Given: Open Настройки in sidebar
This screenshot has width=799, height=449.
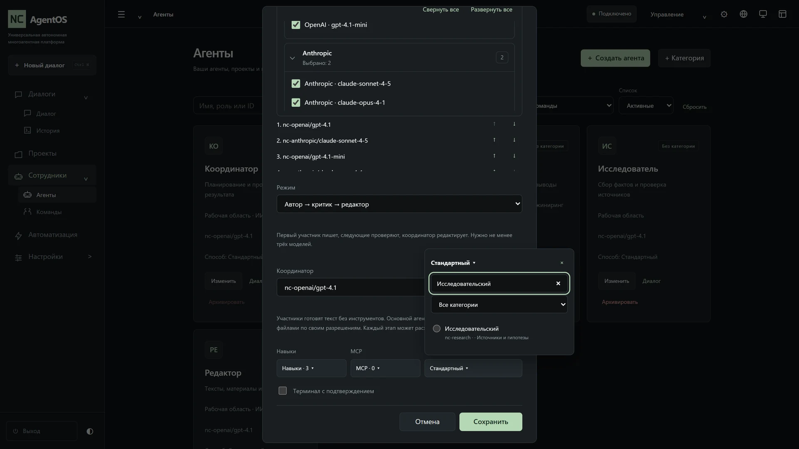Looking at the screenshot, I should click(52, 257).
